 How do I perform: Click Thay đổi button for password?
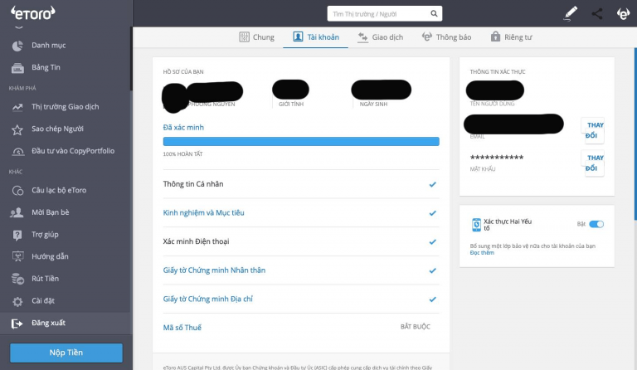pyautogui.click(x=592, y=163)
